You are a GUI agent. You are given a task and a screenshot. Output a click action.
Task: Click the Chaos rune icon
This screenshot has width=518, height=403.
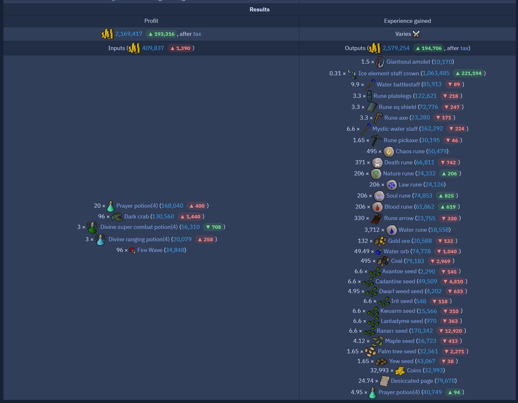388,152
